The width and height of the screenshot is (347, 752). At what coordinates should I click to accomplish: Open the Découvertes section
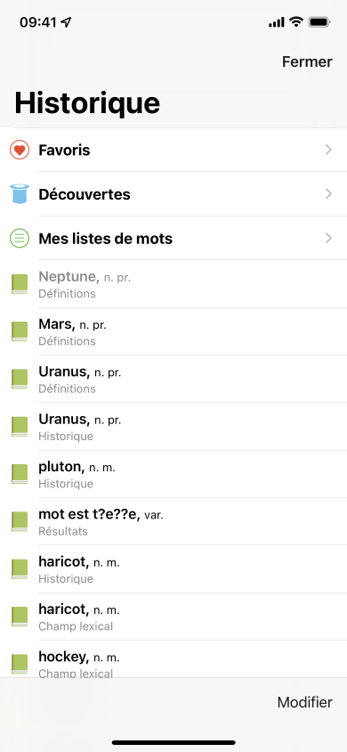173,194
